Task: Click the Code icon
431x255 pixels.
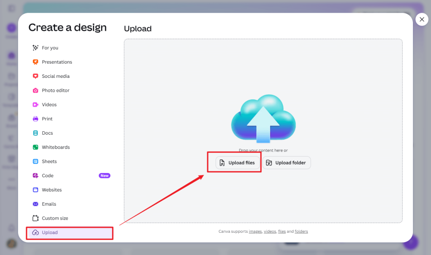Action: [x=35, y=175]
